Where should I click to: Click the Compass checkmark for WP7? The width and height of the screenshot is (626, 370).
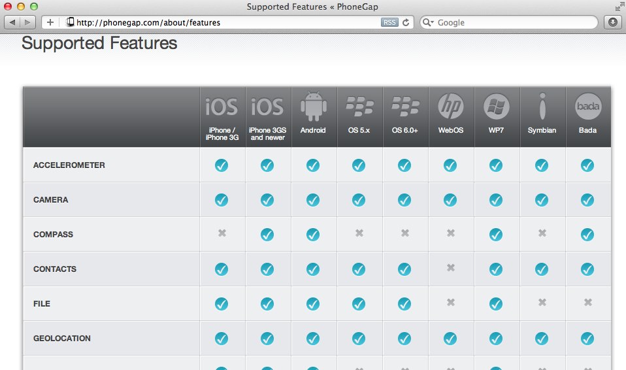(x=496, y=235)
